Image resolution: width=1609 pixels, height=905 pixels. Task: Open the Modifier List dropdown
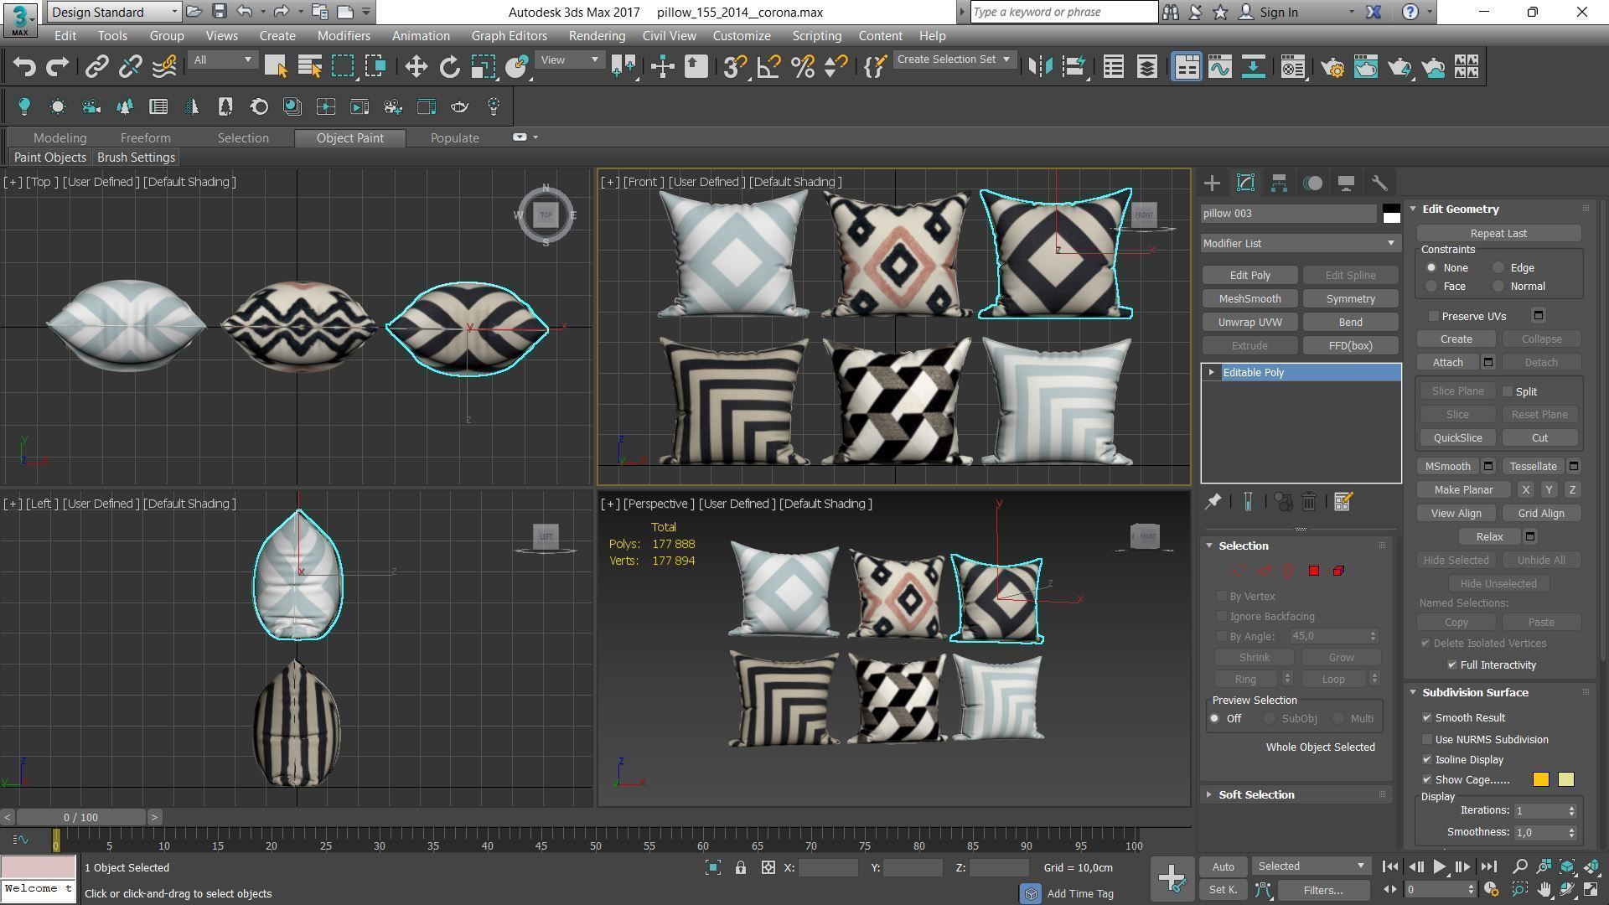[x=1300, y=243]
